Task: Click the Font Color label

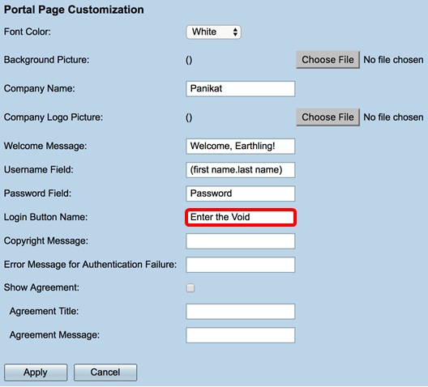Action: [x=28, y=32]
